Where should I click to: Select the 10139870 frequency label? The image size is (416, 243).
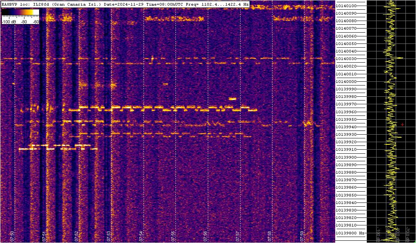pyautogui.click(x=346, y=180)
